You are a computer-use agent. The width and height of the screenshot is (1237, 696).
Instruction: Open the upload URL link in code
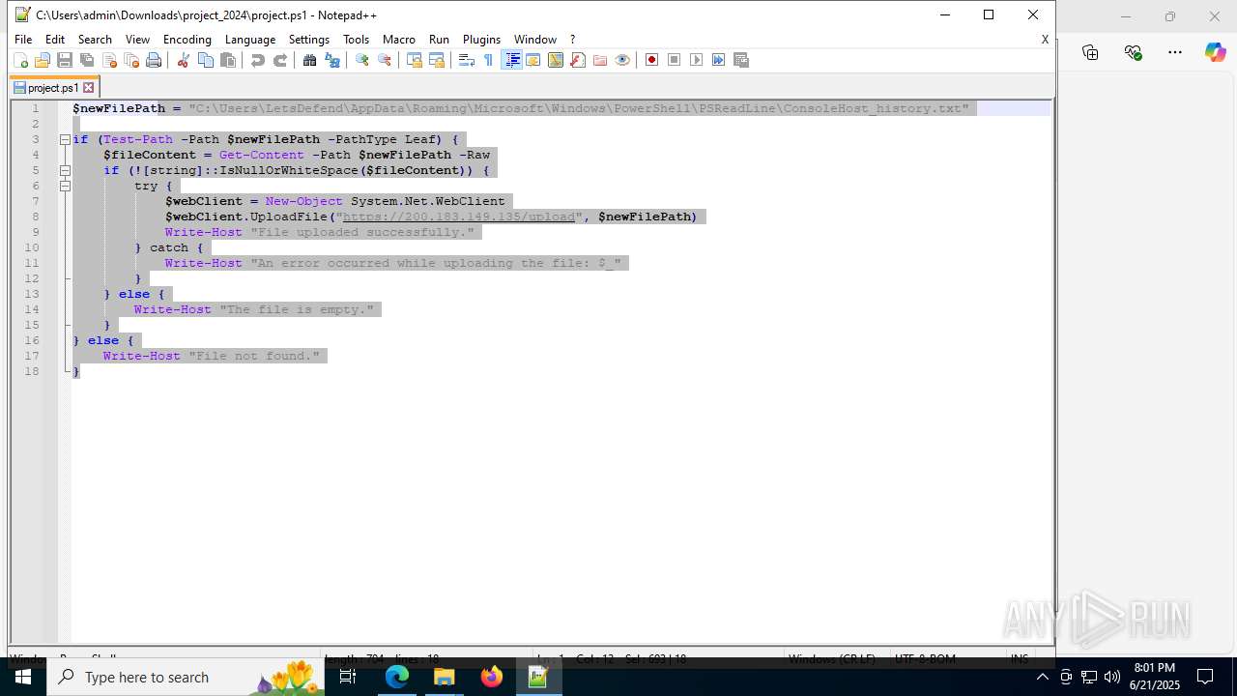click(459, 217)
